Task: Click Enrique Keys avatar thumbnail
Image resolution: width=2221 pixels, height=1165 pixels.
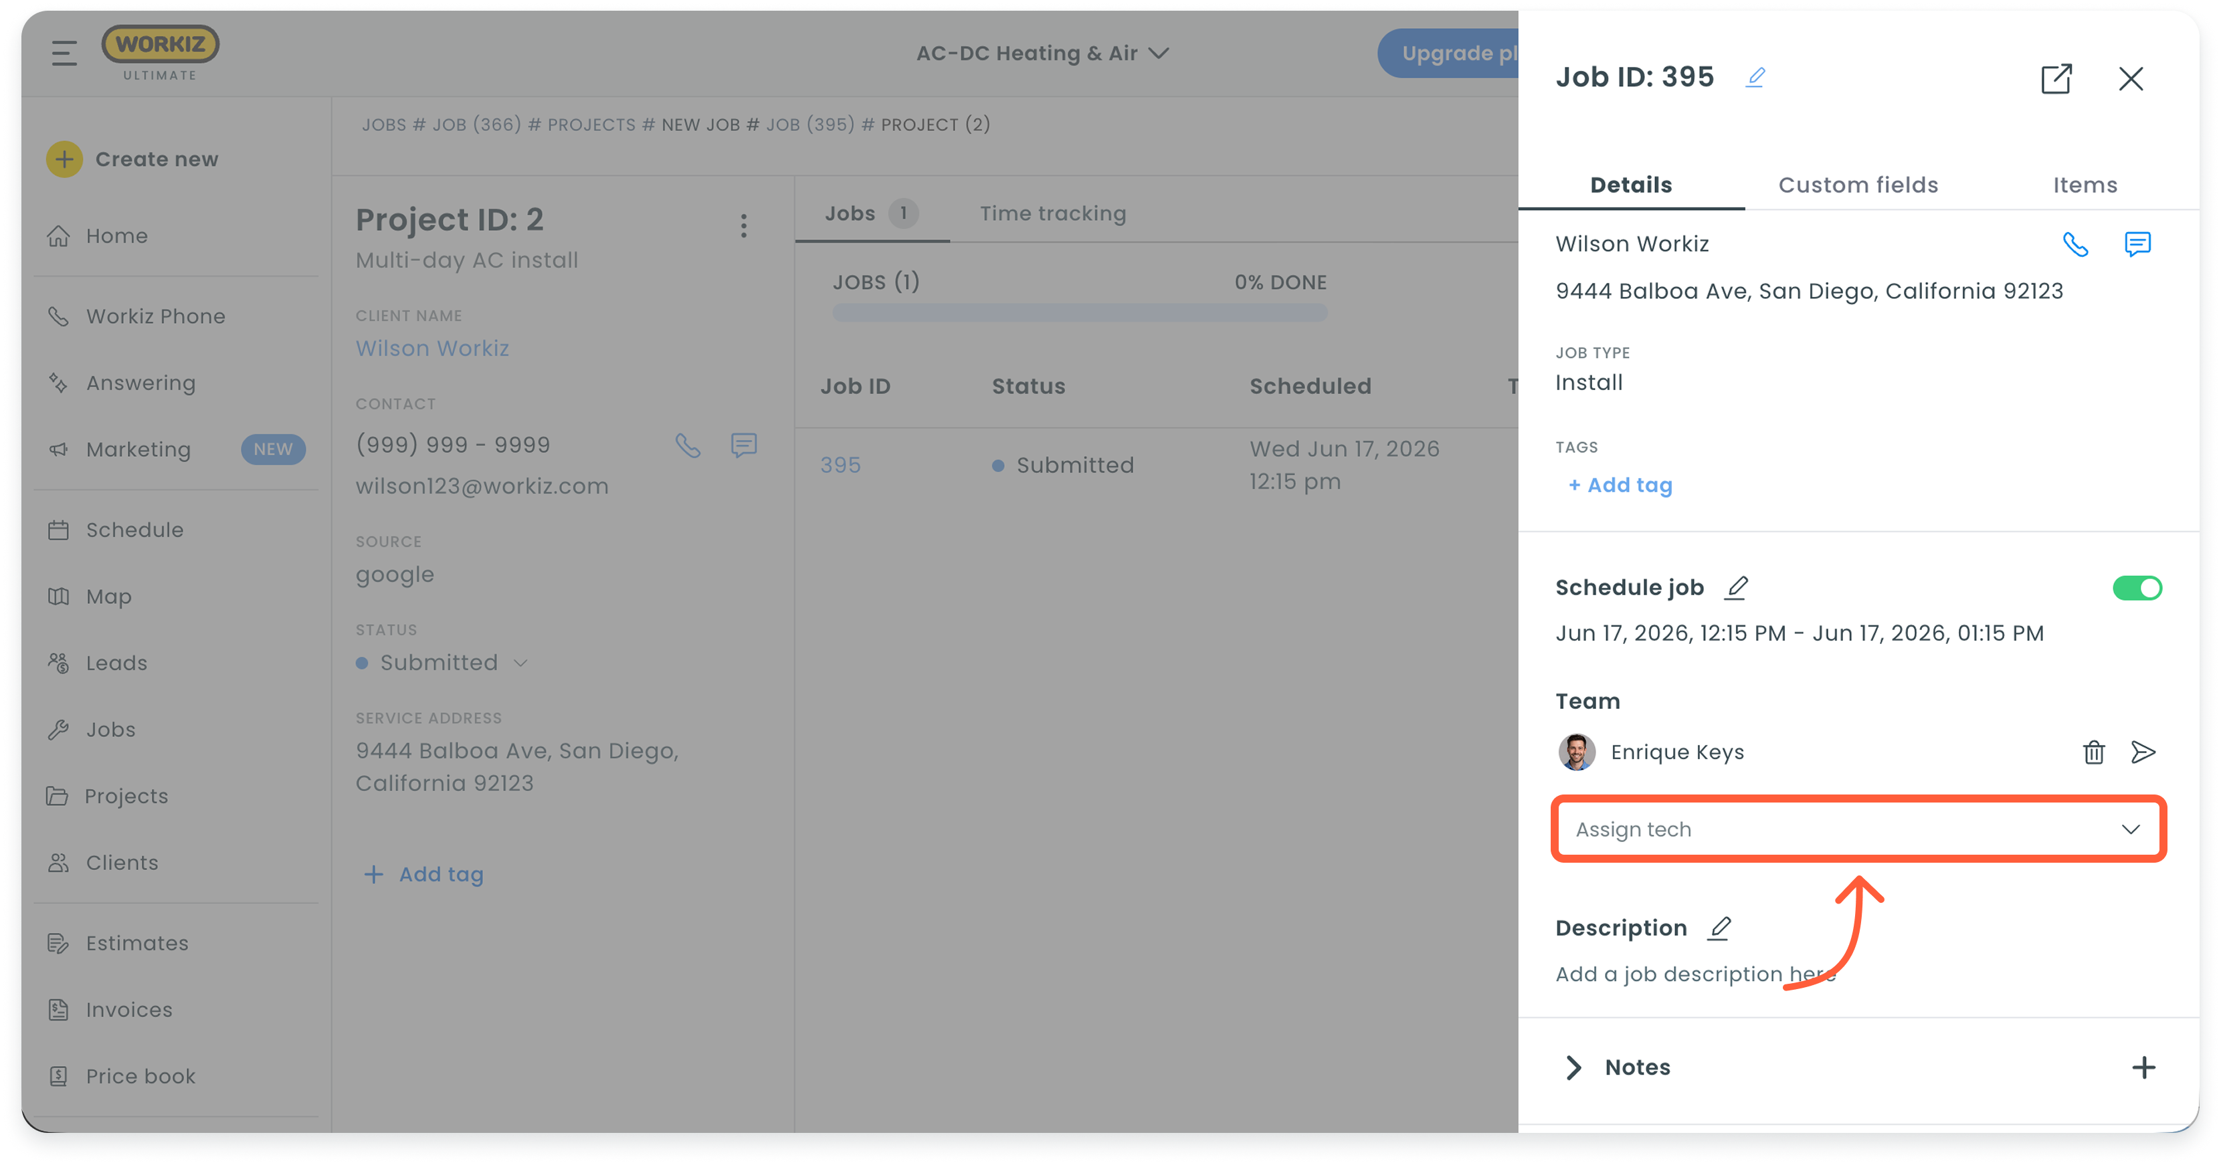Action: [1576, 752]
